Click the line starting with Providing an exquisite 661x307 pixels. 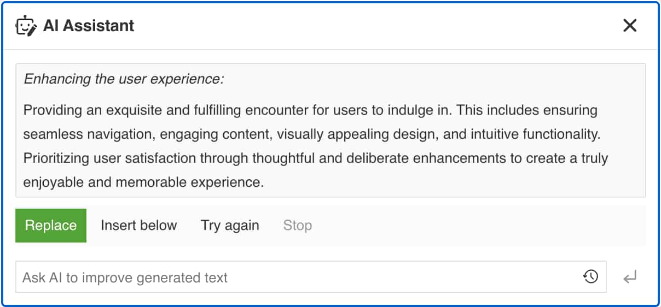pyautogui.click(x=310, y=110)
